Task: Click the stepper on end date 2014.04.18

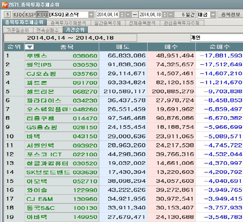Action: point(165,15)
